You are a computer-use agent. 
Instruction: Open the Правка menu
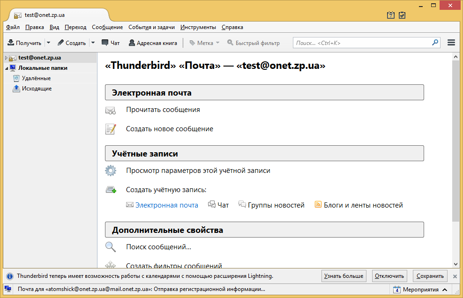[x=35, y=27]
